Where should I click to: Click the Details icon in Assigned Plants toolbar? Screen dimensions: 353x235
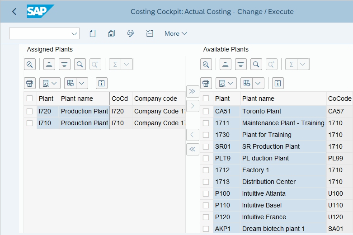click(30, 65)
